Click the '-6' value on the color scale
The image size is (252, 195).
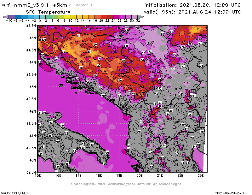tap(21, 21)
